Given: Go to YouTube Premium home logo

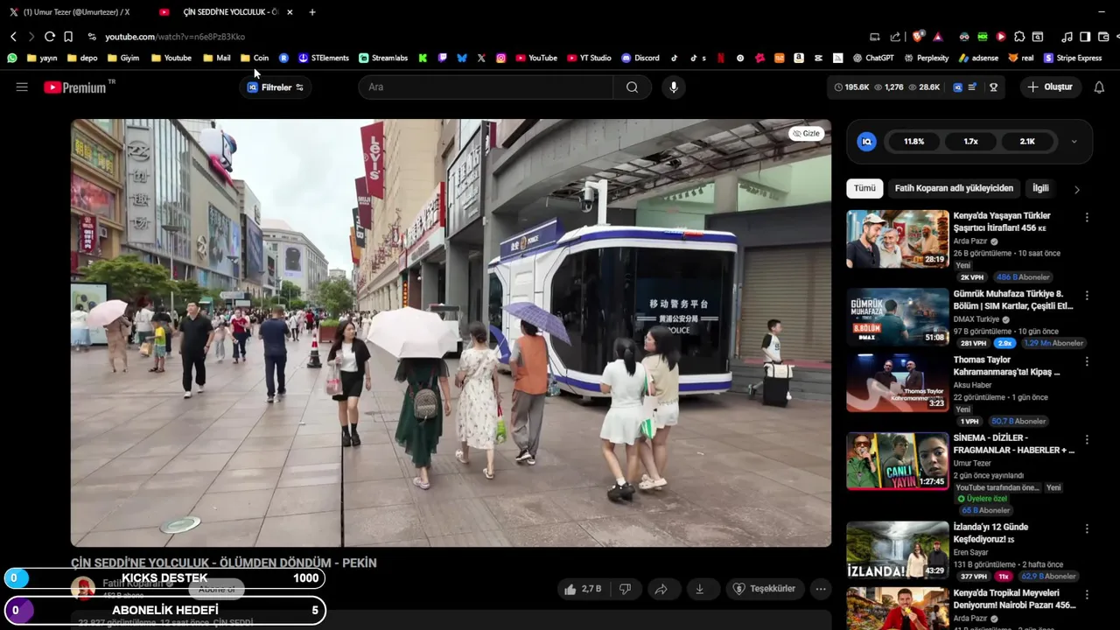Looking at the screenshot, I should [77, 87].
